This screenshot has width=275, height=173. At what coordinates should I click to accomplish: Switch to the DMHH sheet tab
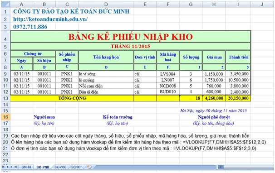click(x=26, y=167)
